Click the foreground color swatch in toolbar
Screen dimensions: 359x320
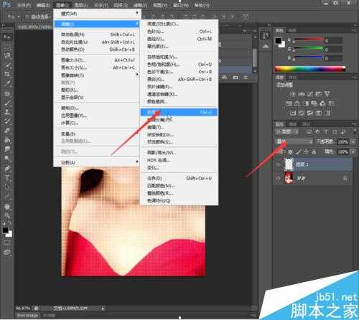[5, 230]
